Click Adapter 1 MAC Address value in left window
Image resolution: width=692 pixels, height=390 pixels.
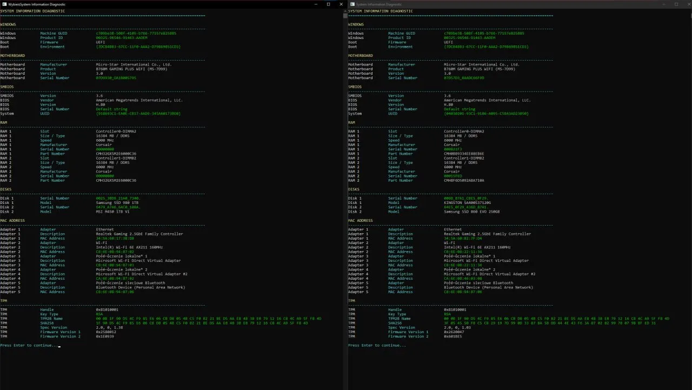coord(115,239)
